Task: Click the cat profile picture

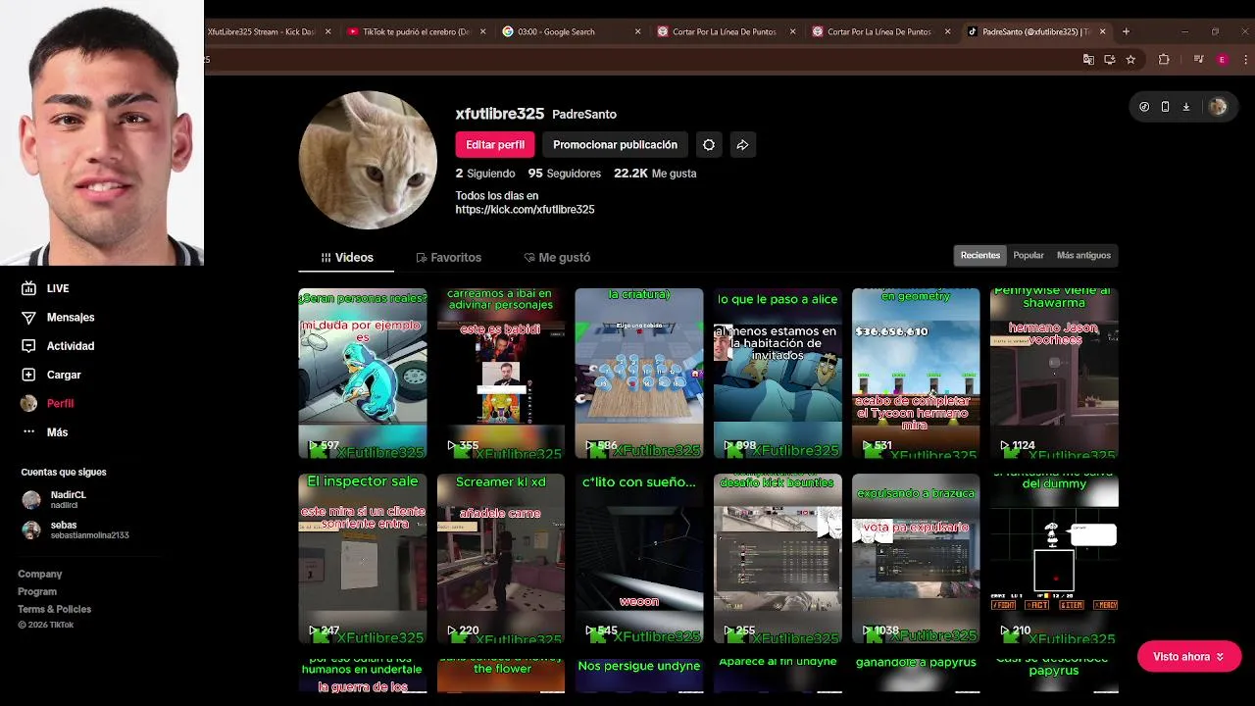Action: pos(368,160)
